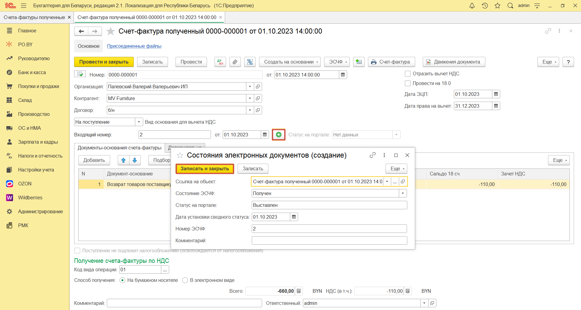The image size is (581, 310).
Task: Open Банк и касса section
Action: coord(32,72)
